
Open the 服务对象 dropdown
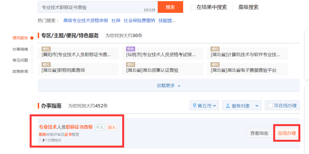[x=242, y=106]
